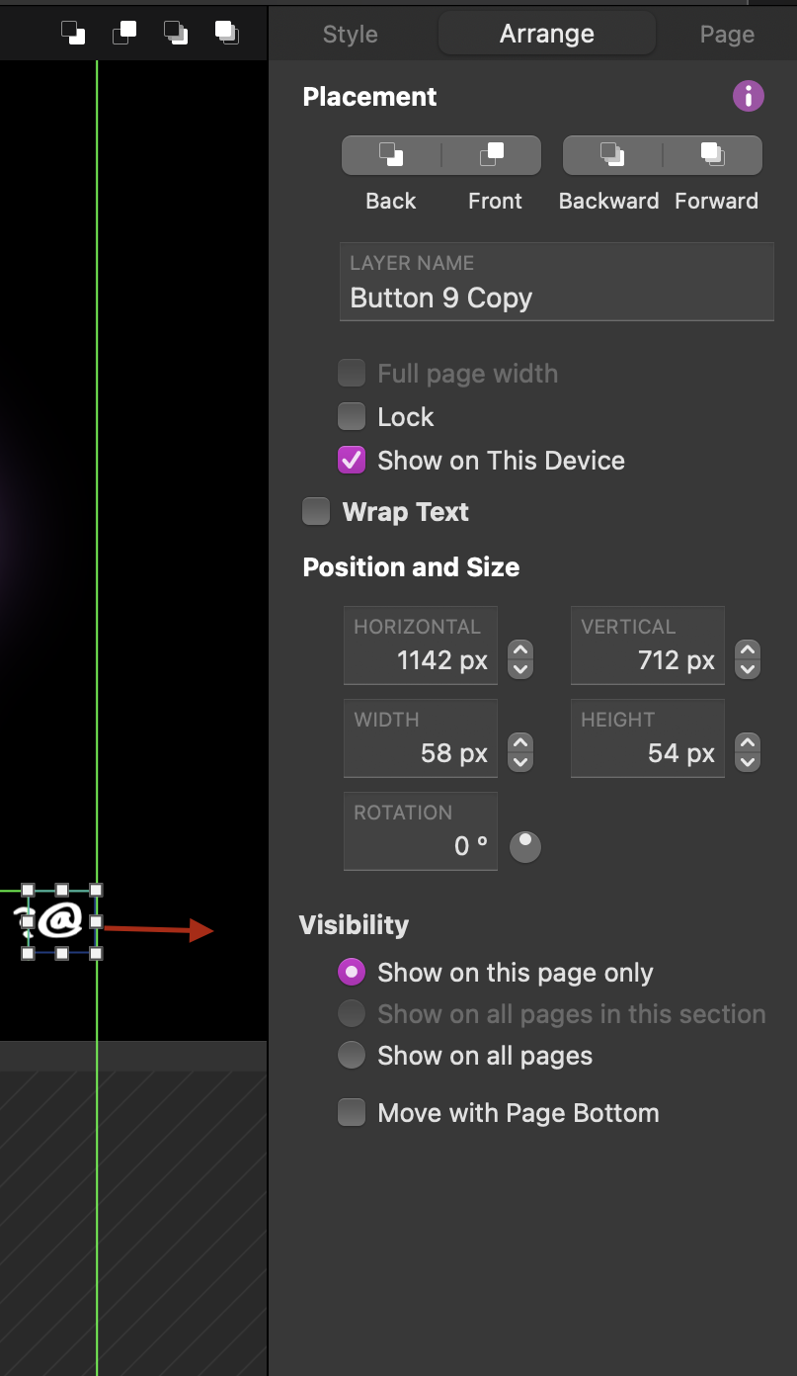Click the purple info icon beside Placement
The image size is (797, 1376).
pyautogui.click(x=749, y=96)
